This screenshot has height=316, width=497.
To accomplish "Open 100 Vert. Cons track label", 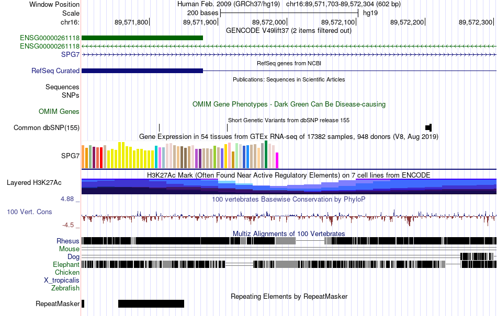I will point(29,212).
